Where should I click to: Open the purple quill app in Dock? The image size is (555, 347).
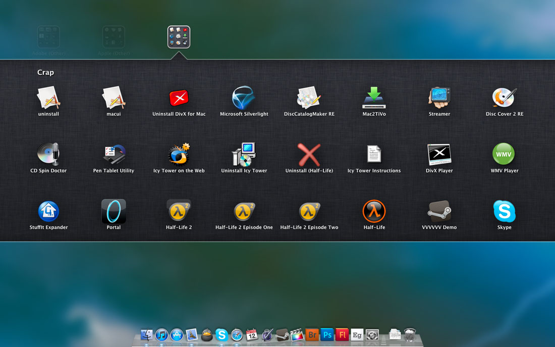pyautogui.click(x=267, y=334)
